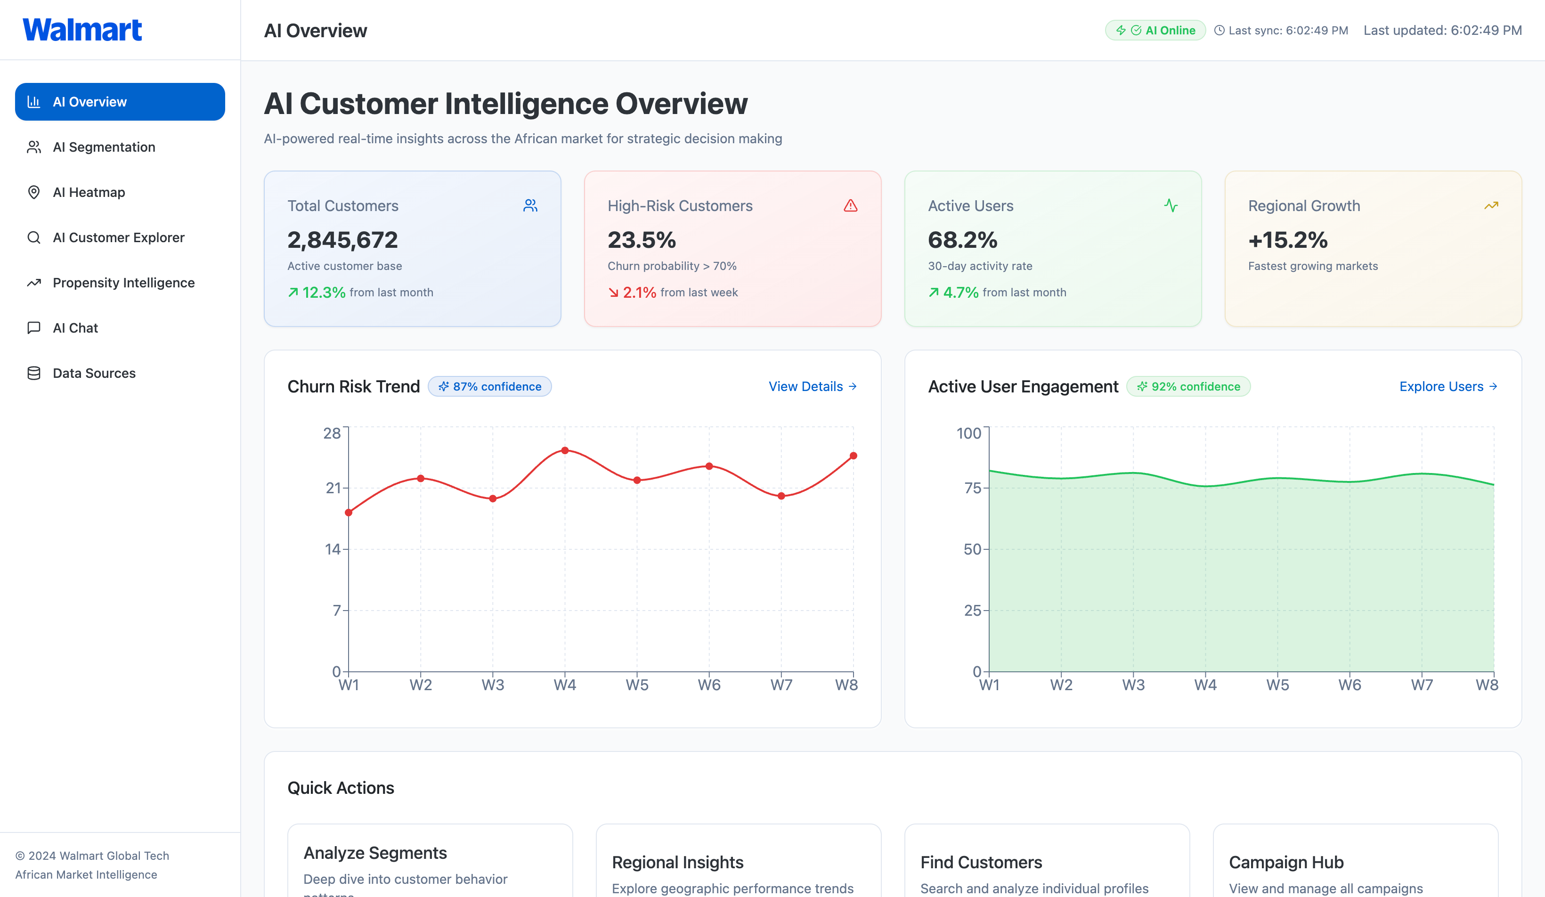Click the Quick Actions heading

pyautogui.click(x=341, y=788)
